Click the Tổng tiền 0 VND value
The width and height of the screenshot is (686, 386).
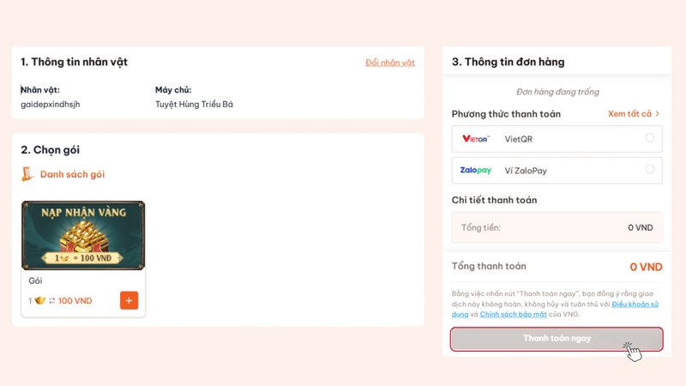[x=640, y=227]
